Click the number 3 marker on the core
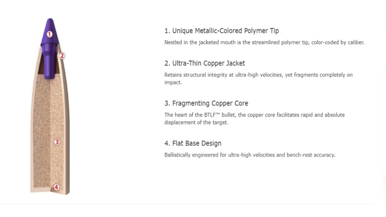 pos(57,142)
